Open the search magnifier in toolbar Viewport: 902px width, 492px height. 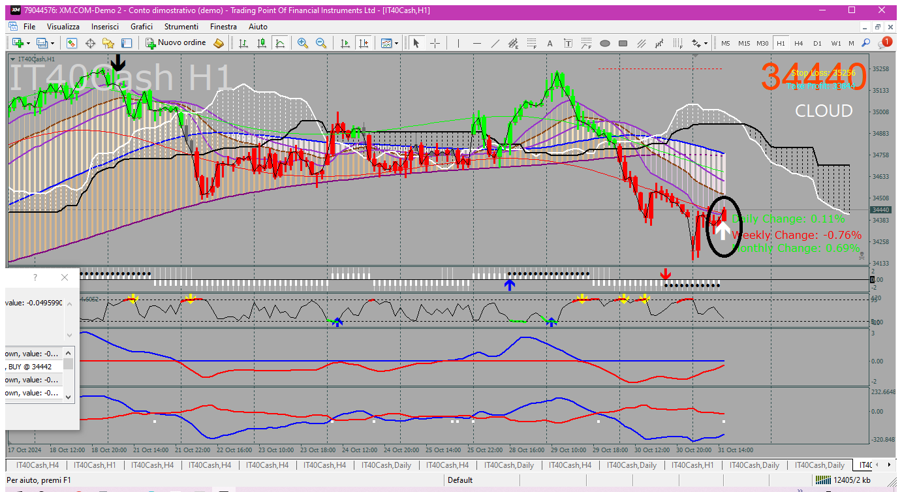tap(866, 43)
